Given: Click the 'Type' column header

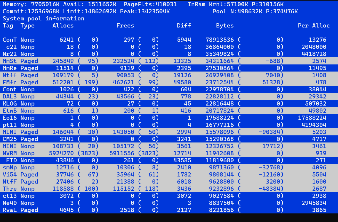Looking at the screenshot, I should [x=27, y=26].
